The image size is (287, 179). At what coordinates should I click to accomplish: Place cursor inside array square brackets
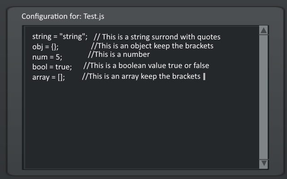(61, 77)
